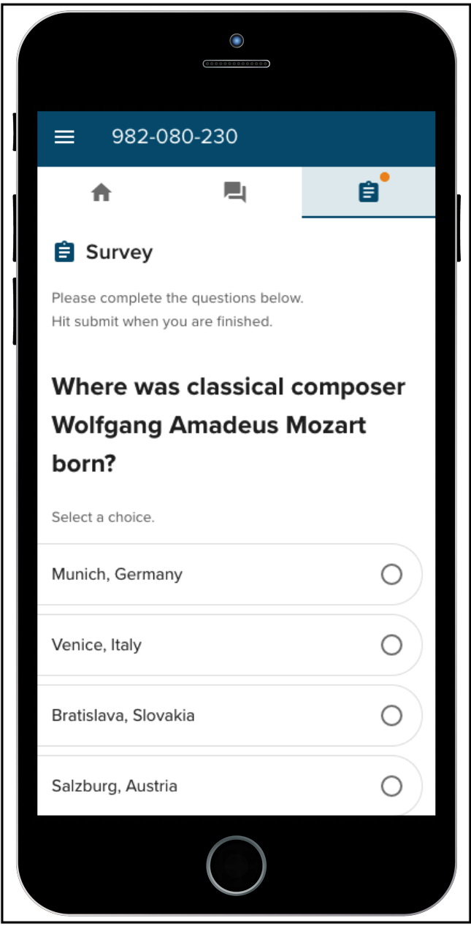The height and width of the screenshot is (926, 471).
Task: Click the clipboard icon beside the Survey heading
Action: (62, 251)
